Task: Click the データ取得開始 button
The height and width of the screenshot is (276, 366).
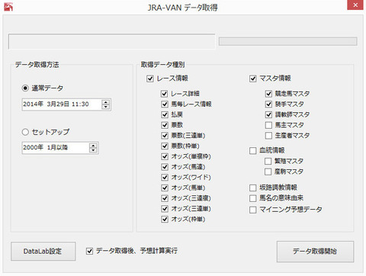Action: 315,252
